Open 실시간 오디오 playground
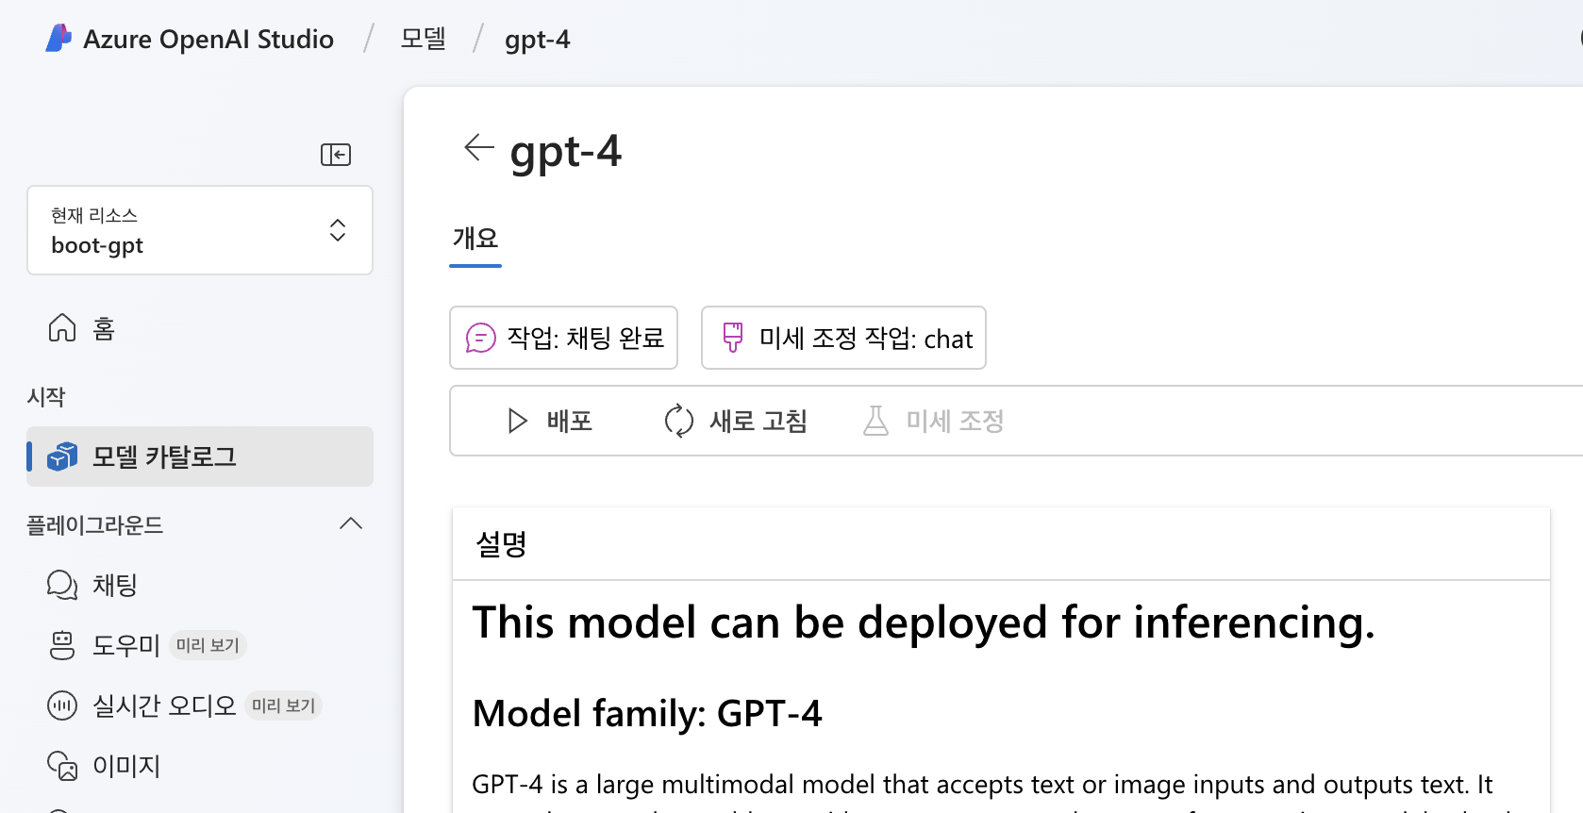This screenshot has height=813, width=1583. pos(164,705)
